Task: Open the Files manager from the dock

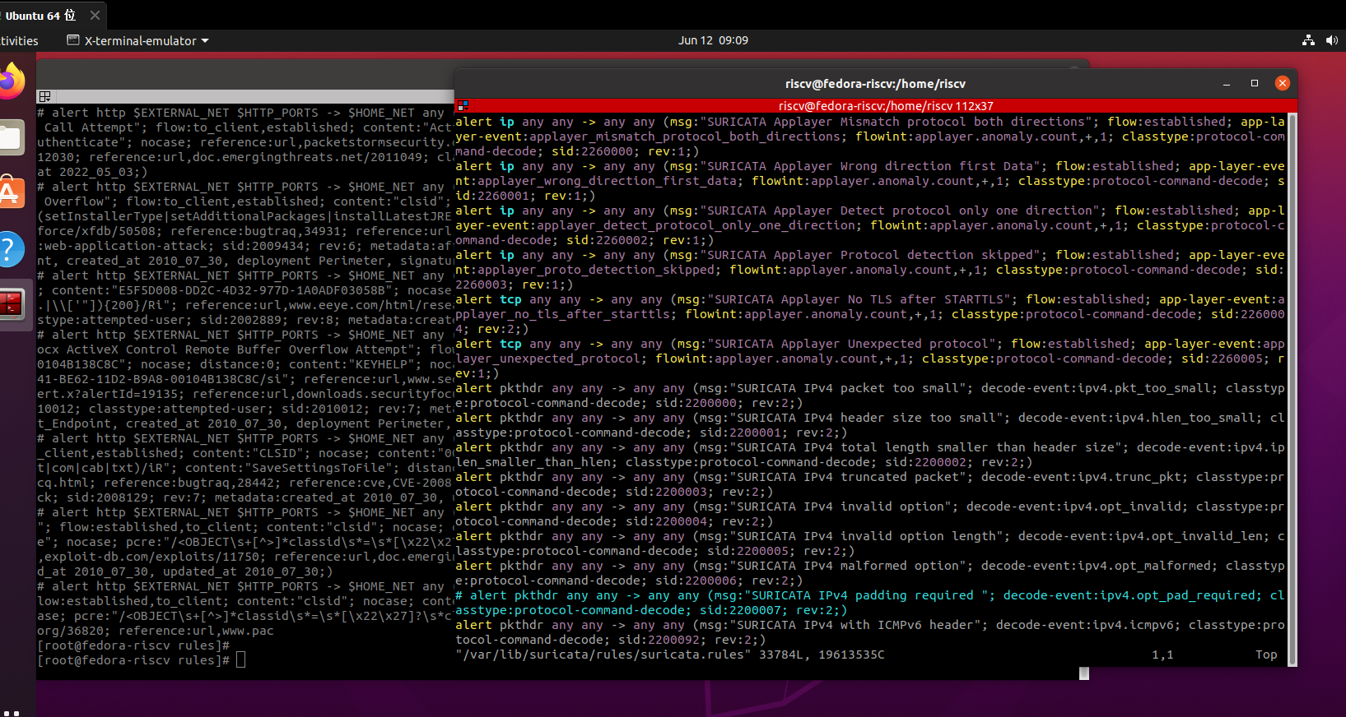Action: pos(10,137)
